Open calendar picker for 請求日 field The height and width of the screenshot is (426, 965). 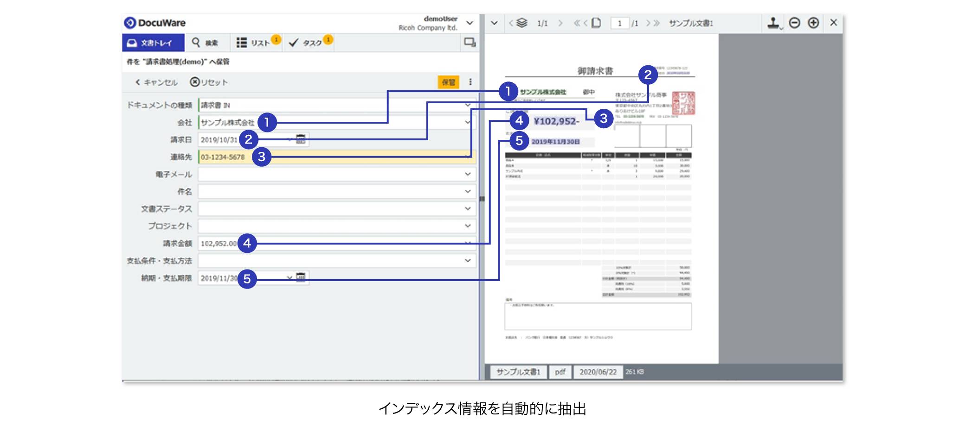pos(301,139)
